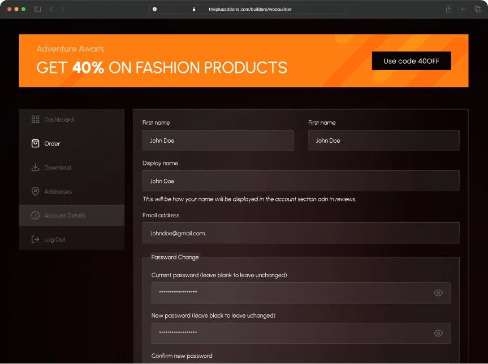
Task: Reveal the current password with the eye toggle
Action: click(438, 293)
